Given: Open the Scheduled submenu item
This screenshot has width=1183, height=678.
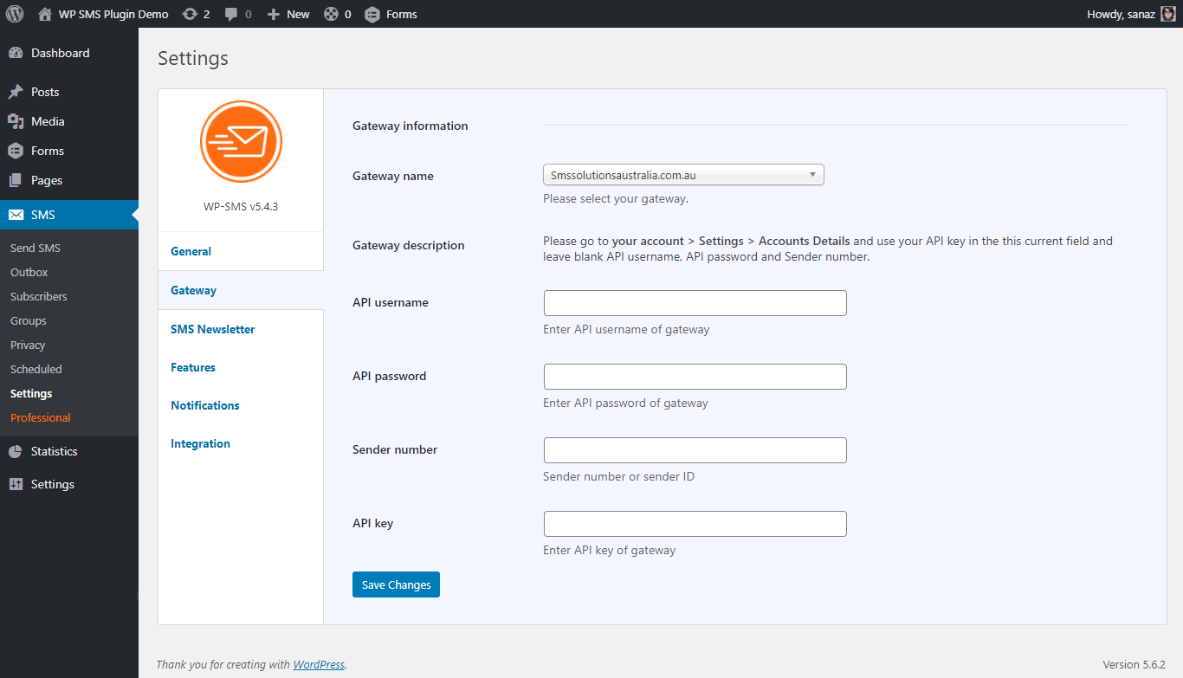Looking at the screenshot, I should coord(36,369).
